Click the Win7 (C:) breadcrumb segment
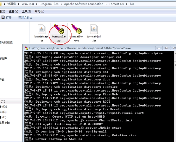176x142 pixels. 28,4
